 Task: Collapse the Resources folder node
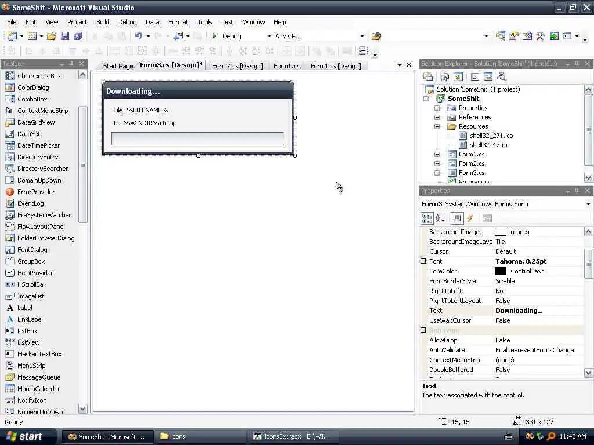tap(437, 127)
